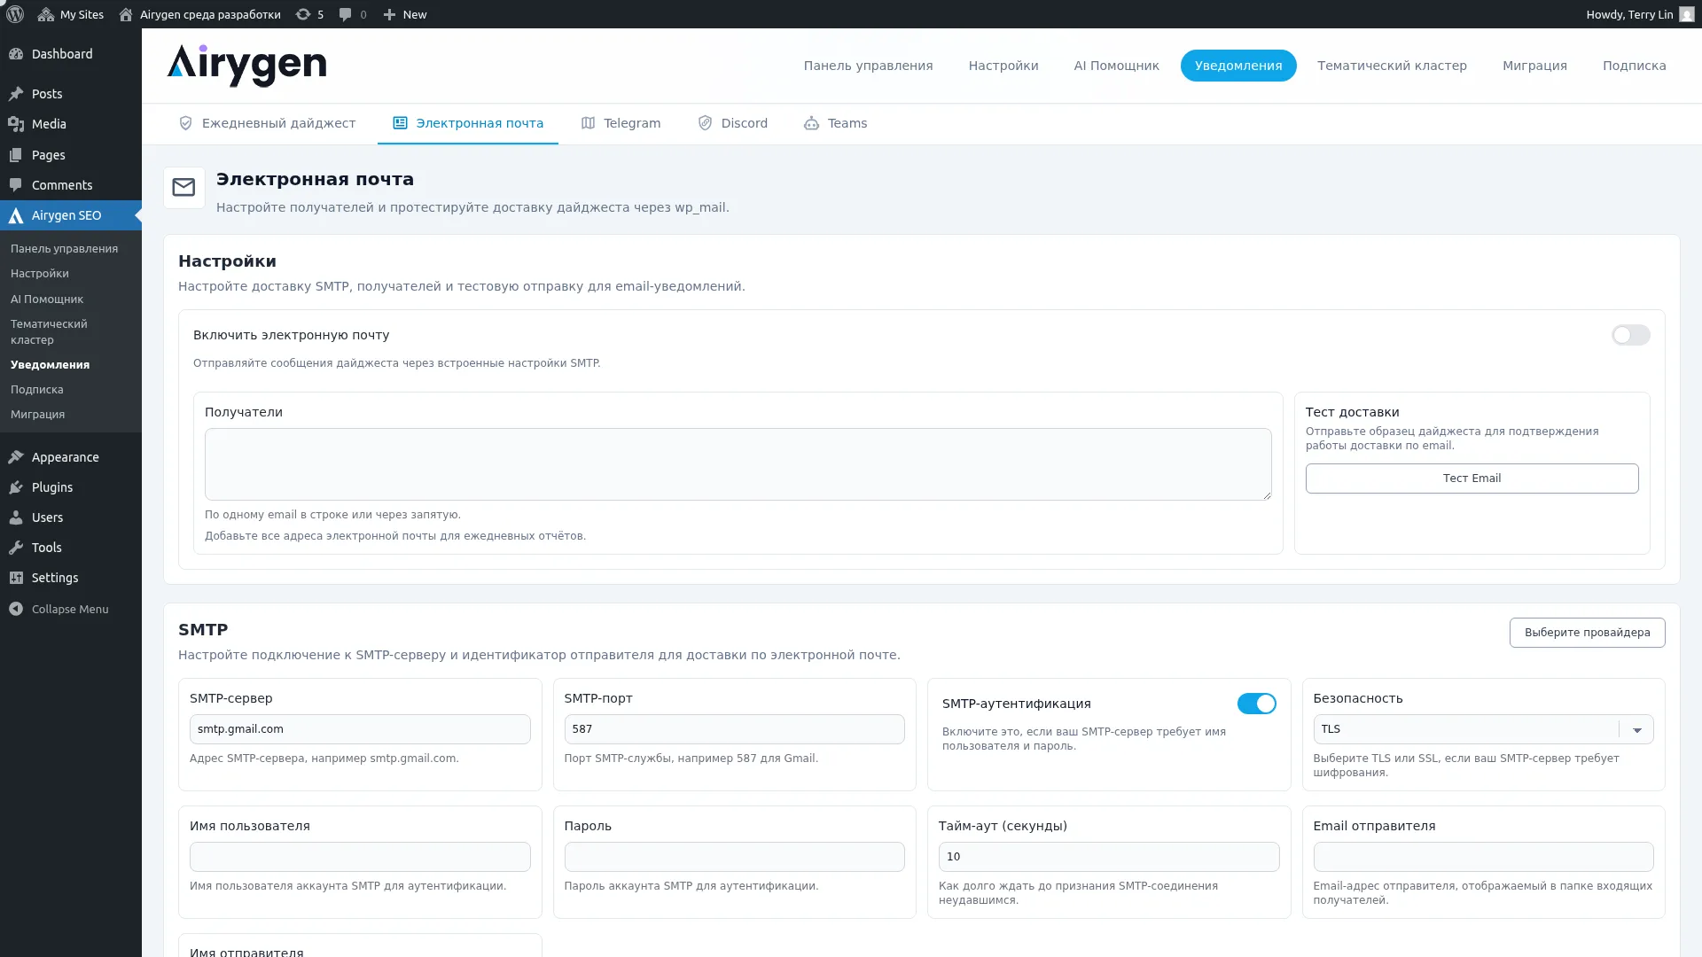Click the envelope icon beside Электронная почта heading
The height and width of the screenshot is (957, 1702).
click(x=183, y=188)
